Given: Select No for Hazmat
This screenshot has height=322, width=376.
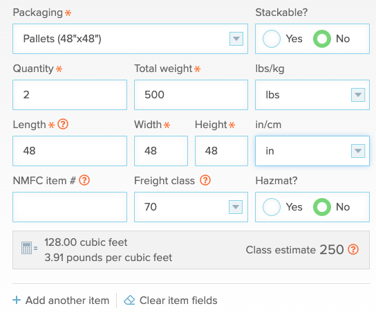Looking at the screenshot, I should pos(322,207).
